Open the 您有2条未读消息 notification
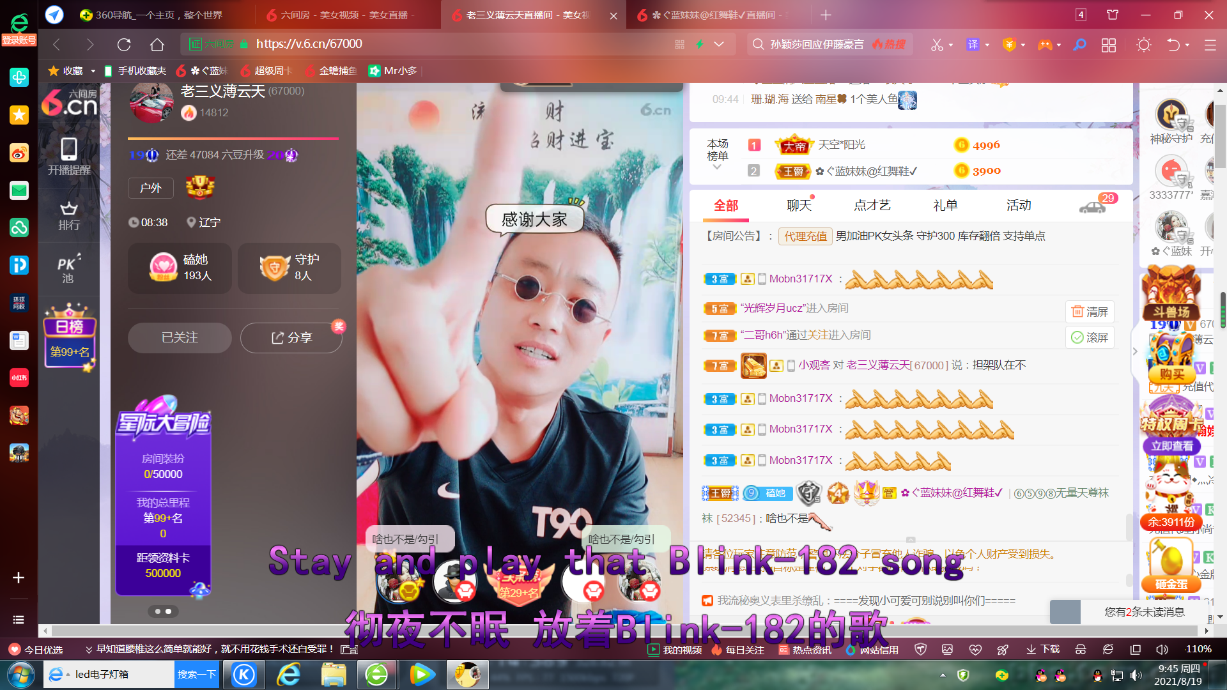Screen dimensions: 1227x690 (x=1129, y=612)
